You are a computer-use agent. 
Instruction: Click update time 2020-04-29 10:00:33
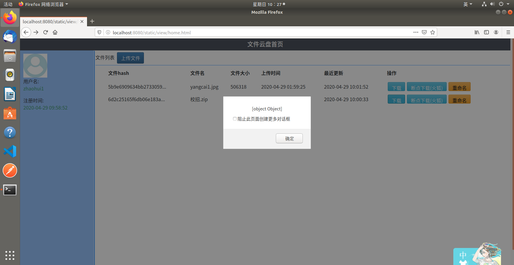(346, 99)
